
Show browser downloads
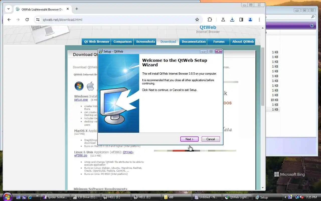pyautogui.click(x=232, y=20)
